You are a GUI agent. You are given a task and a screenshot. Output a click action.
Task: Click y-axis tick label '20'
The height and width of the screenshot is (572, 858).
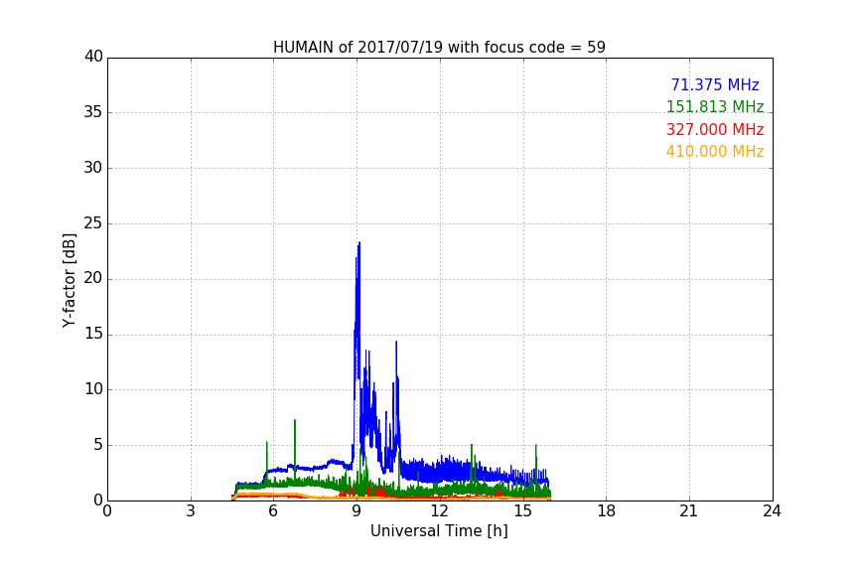click(93, 279)
